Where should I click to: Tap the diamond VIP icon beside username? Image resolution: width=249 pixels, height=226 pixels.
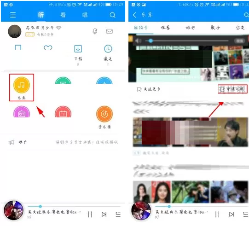[59, 28]
